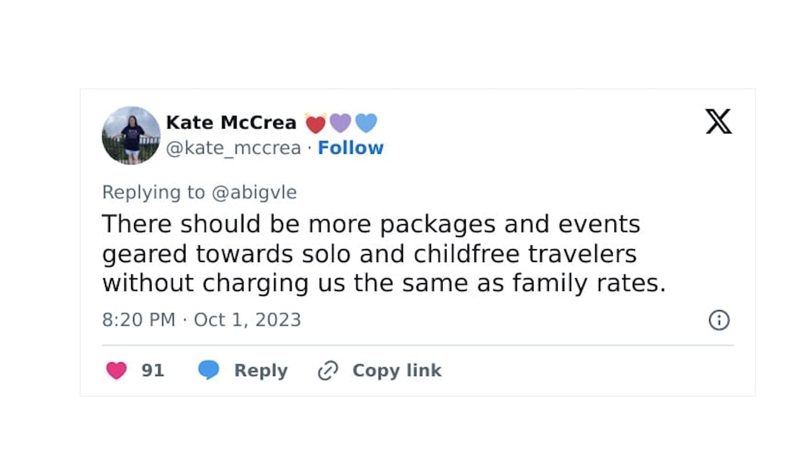Open the 8:20 PM timestamp

(139, 320)
